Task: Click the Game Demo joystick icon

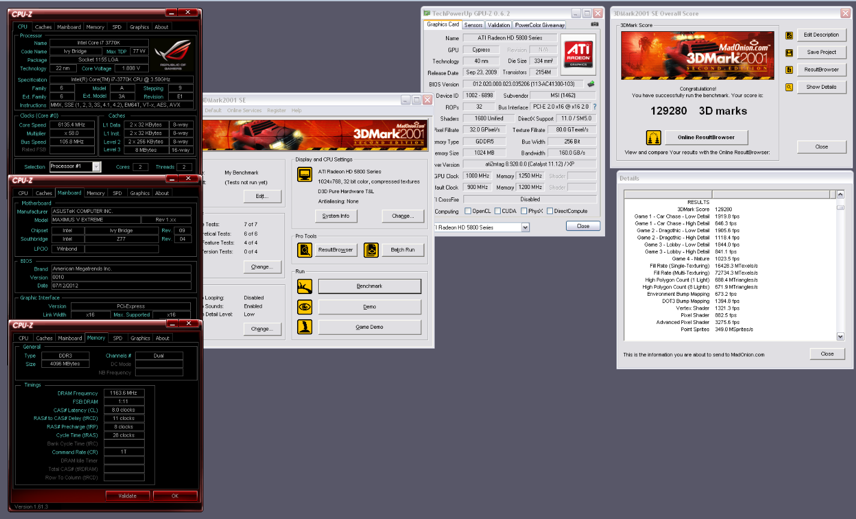Action: tap(305, 327)
